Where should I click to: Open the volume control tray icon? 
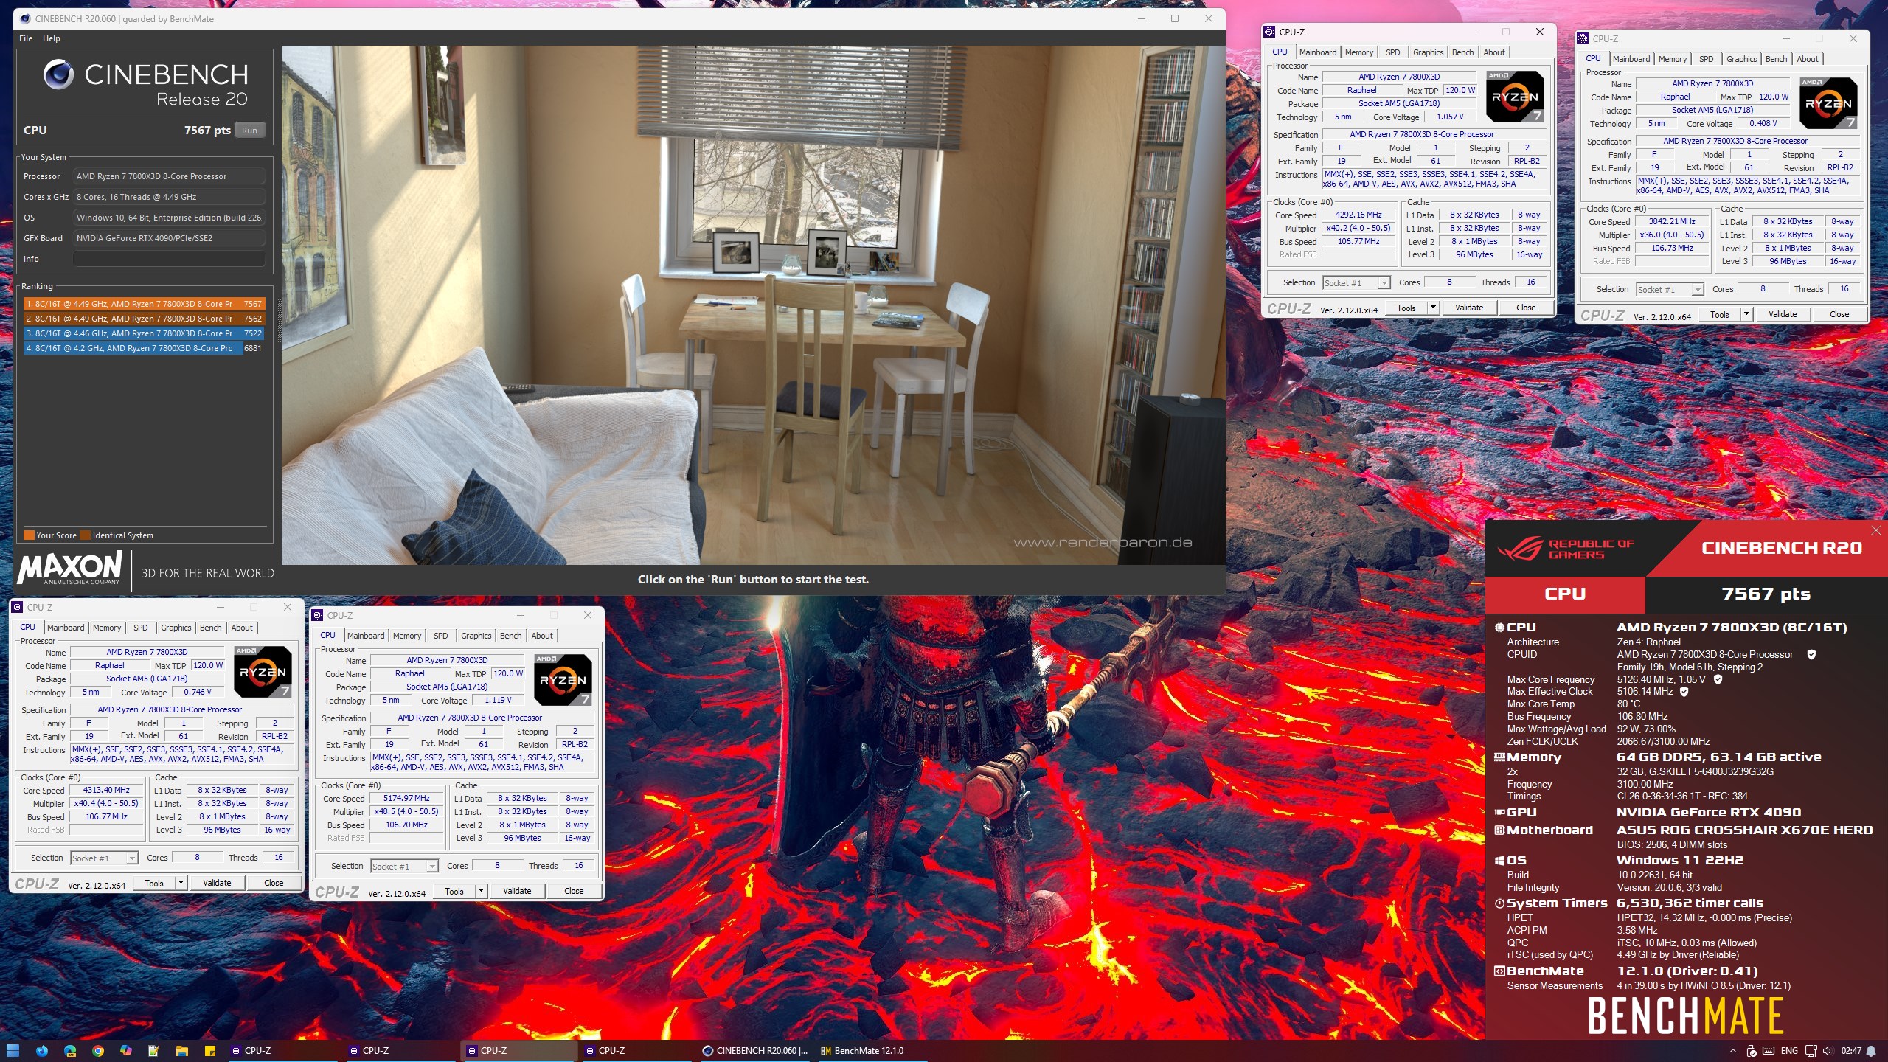click(x=1827, y=1051)
